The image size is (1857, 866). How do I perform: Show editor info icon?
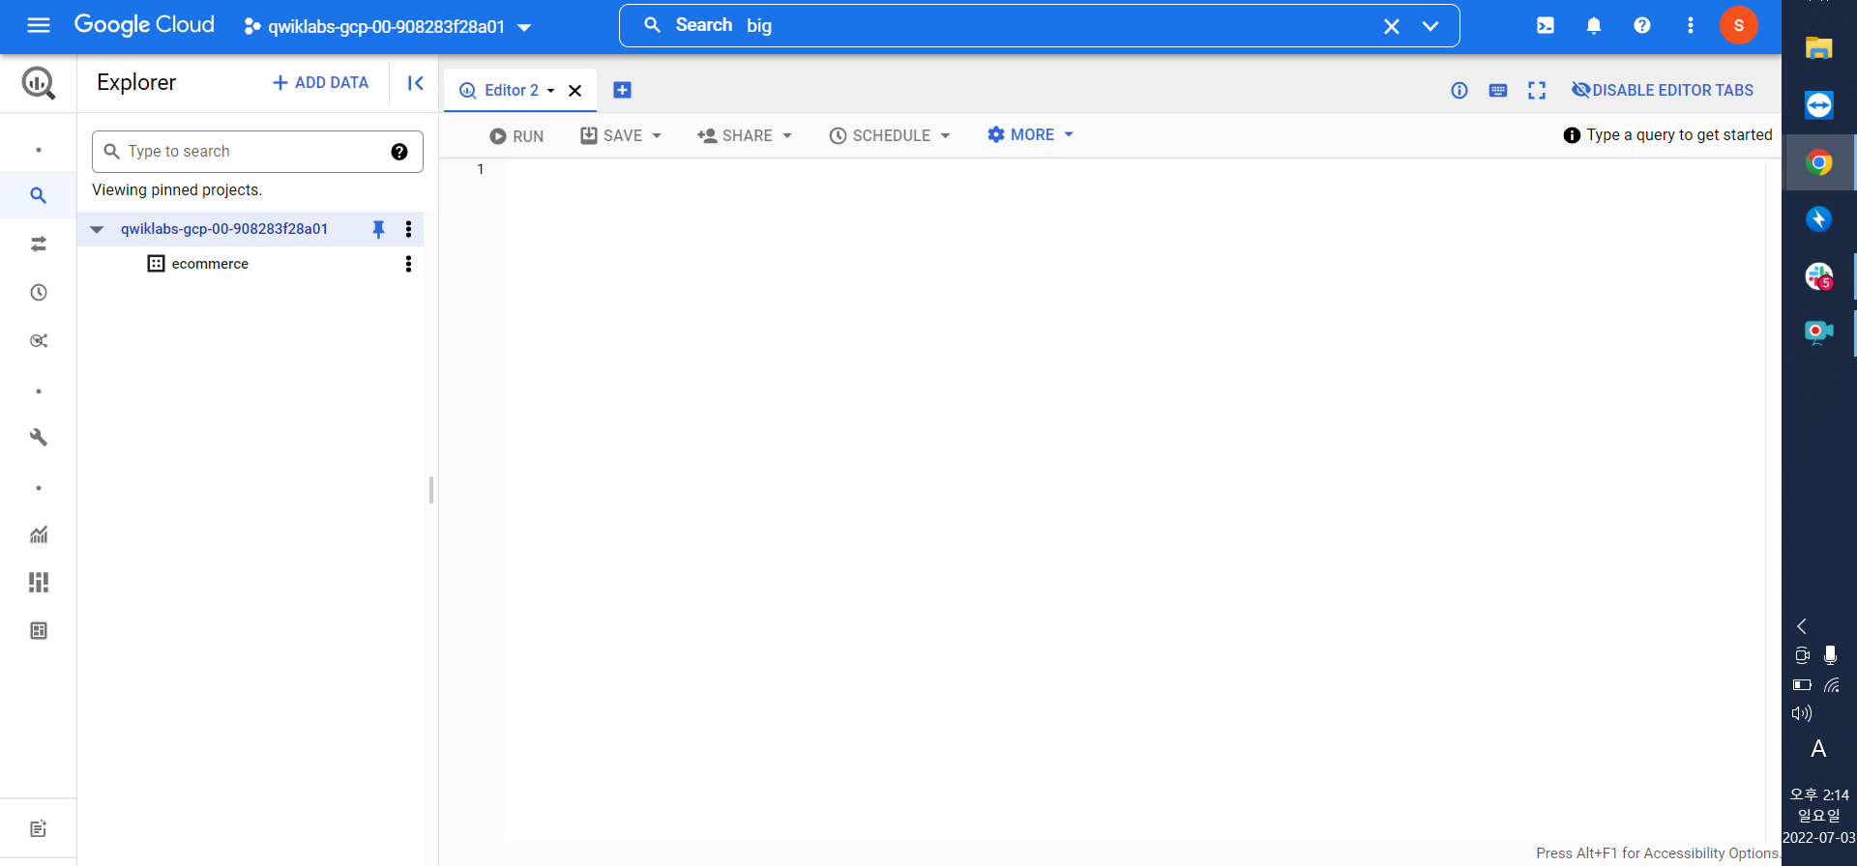tap(1459, 91)
